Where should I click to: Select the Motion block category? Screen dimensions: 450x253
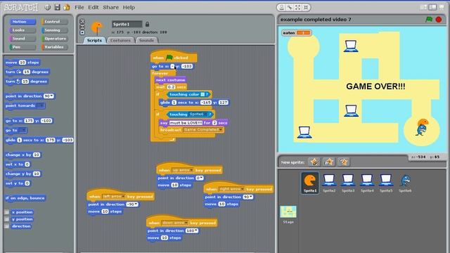click(22, 22)
